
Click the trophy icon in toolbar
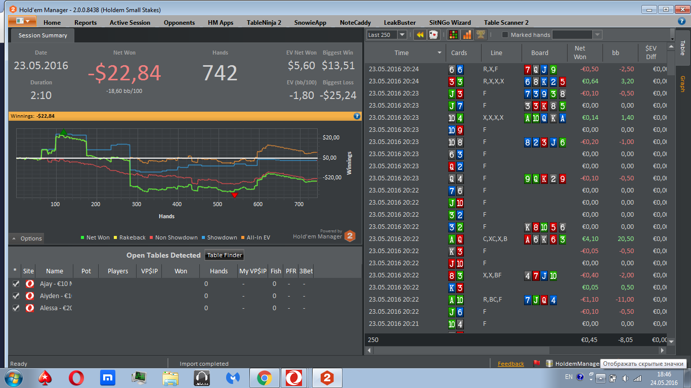point(481,35)
